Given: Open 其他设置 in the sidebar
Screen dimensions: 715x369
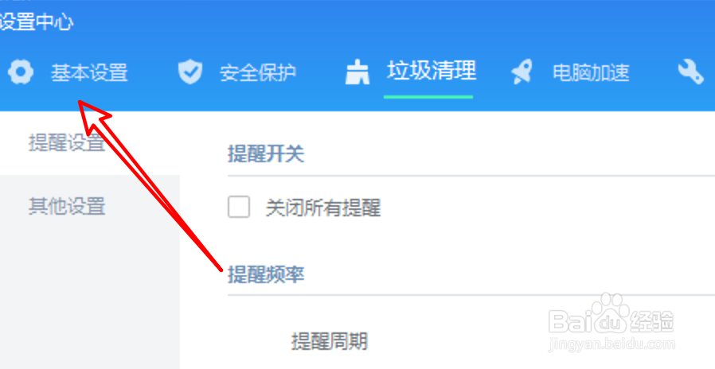Looking at the screenshot, I should [x=67, y=206].
